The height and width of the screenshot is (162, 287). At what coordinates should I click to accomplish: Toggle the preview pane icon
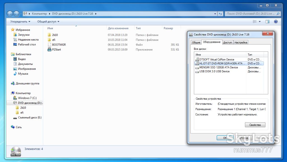267,22
